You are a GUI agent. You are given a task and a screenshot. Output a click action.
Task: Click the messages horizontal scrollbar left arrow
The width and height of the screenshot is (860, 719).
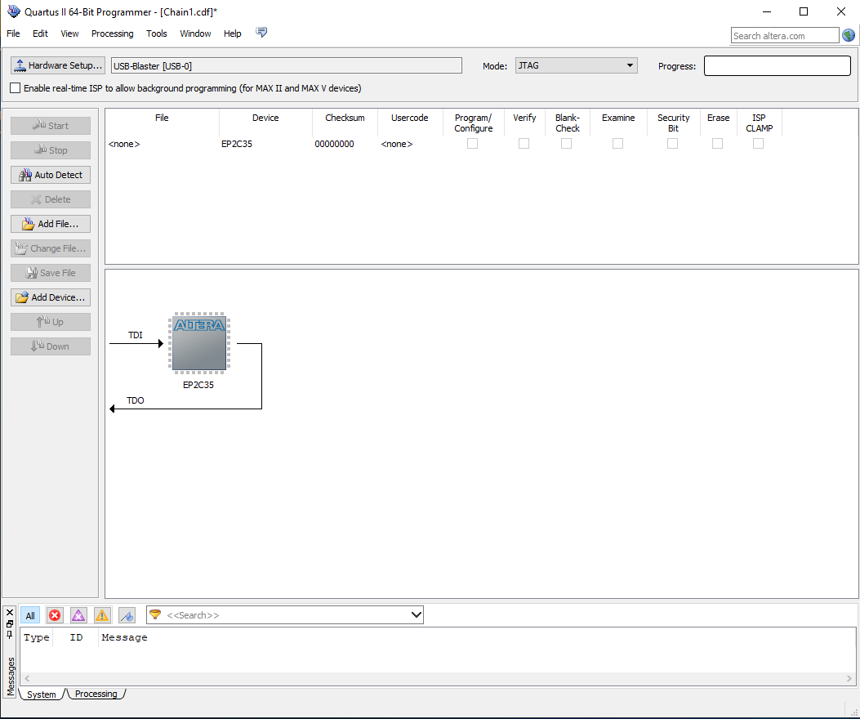27,679
